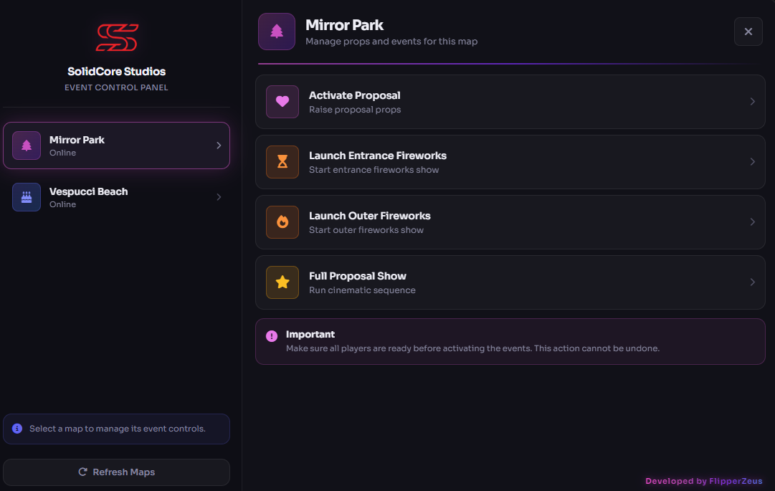Click the hourglass icon for Entrance Fireworks
The image size is (775, 491).
point(282,162)
